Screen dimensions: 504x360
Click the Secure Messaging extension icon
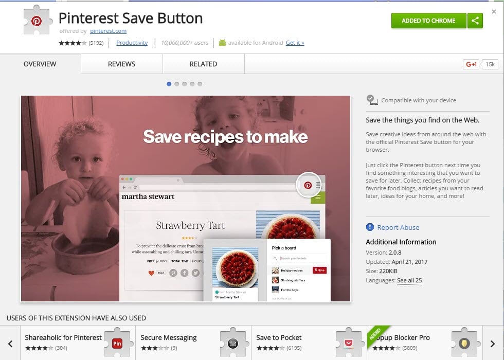pyautogui.click(x=233, y=343)
